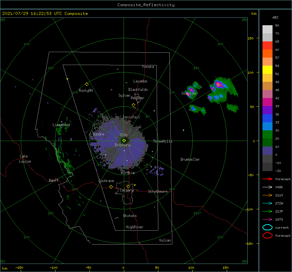Click the yellow 51 dBZ color swatch
The width and height of the screenshot is (292, 272).
pyautogui.click(x=267, y=70)
